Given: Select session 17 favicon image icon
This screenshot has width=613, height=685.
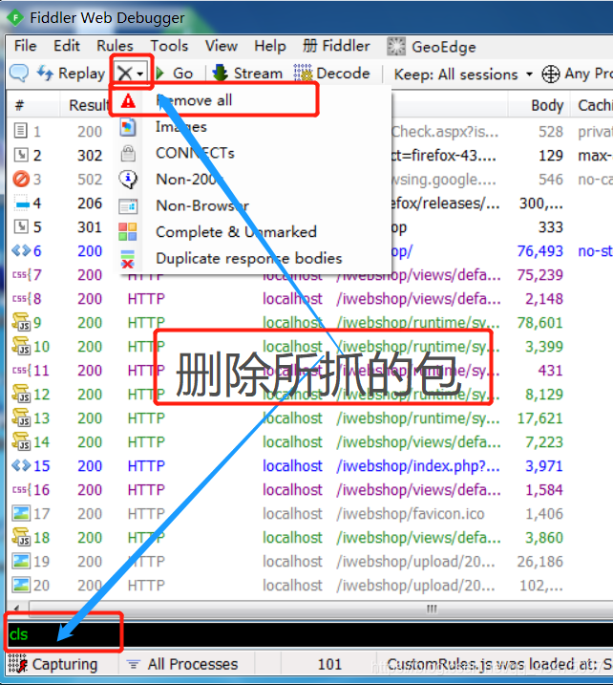Looking at the screenshot, I should [x=21, y=513].
